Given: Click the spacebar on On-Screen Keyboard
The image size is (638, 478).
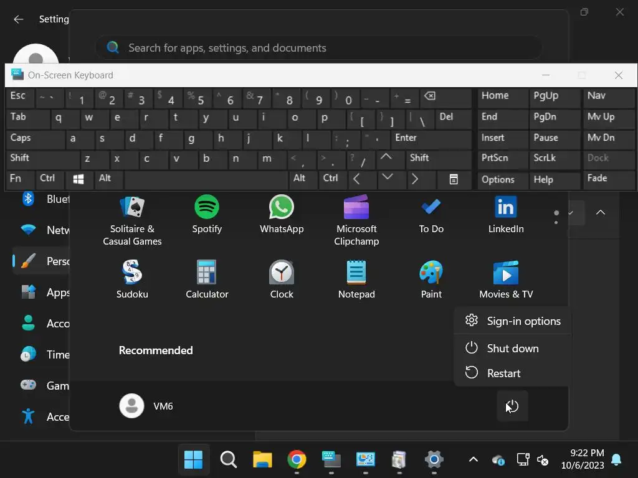Looking at the screenshot, I should 206,180.
